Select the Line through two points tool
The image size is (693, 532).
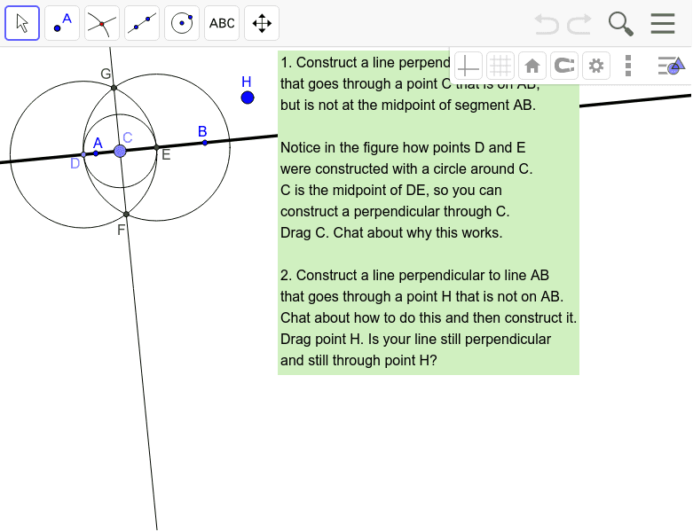point(142,23)
